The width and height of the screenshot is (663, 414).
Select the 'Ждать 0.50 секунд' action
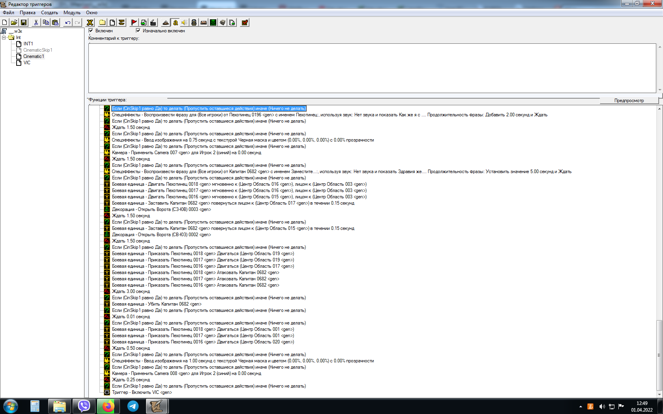click(131, 348)
